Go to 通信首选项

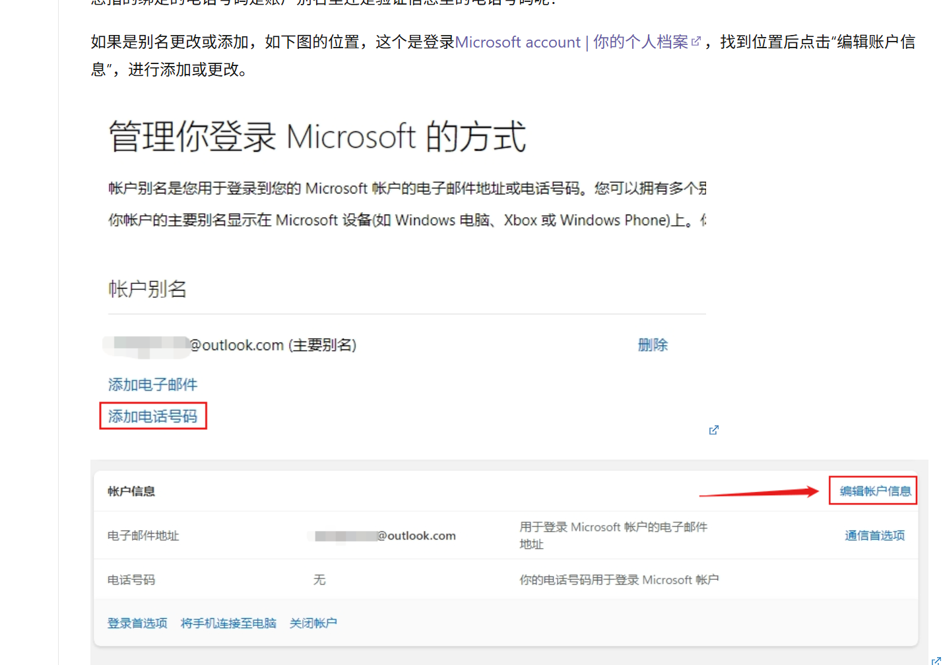click(x=875, y=536)
